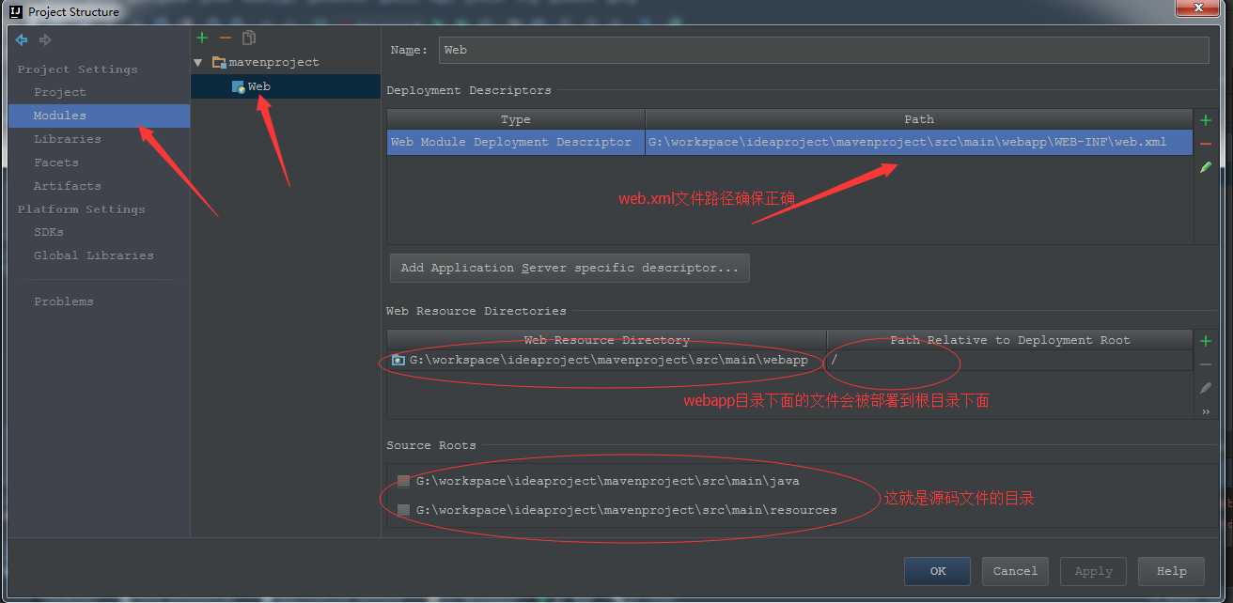Click the Web Resource Directory column header

[x=607, y=340]
